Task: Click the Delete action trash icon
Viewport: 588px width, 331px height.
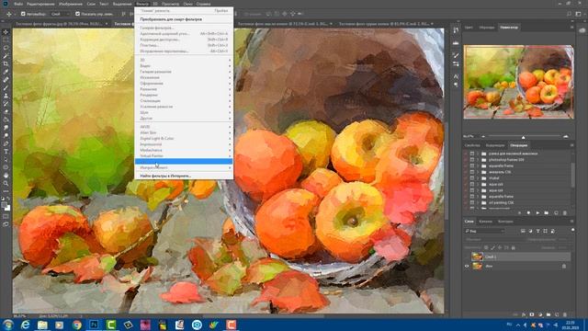Action: [x=565, y=212]
